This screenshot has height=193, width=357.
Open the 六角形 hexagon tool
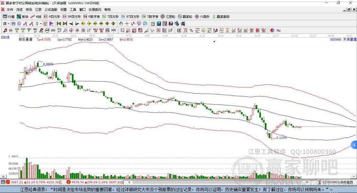click(202, 17)
